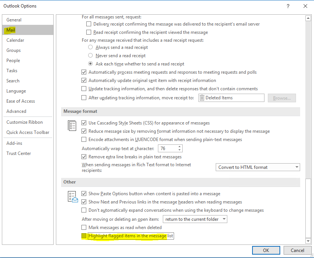Enable Mark messages as read when deleted
This screenshot has width=314, height=258.
click(x=84, y=227)
